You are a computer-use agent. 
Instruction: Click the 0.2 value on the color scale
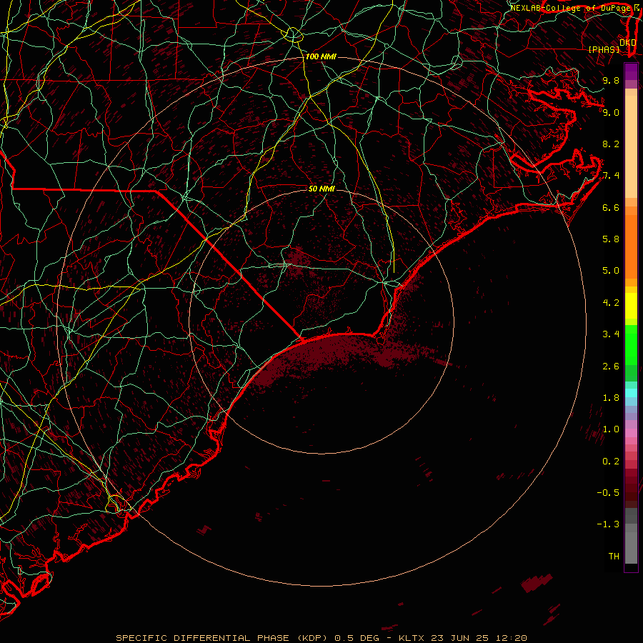tap(611, 462)
